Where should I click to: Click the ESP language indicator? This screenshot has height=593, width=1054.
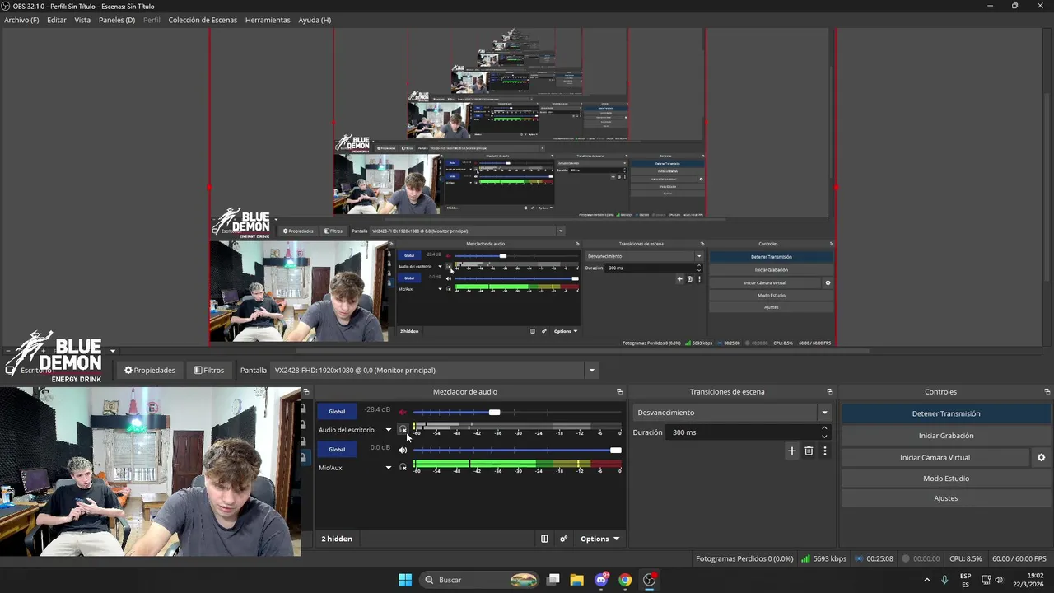coord(965,580)
